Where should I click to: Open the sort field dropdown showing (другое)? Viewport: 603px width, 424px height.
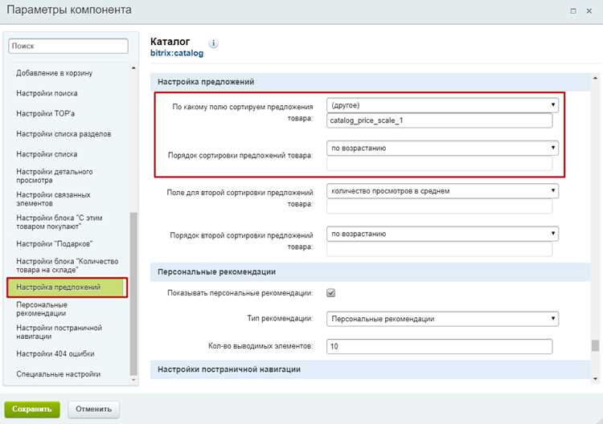442,105
